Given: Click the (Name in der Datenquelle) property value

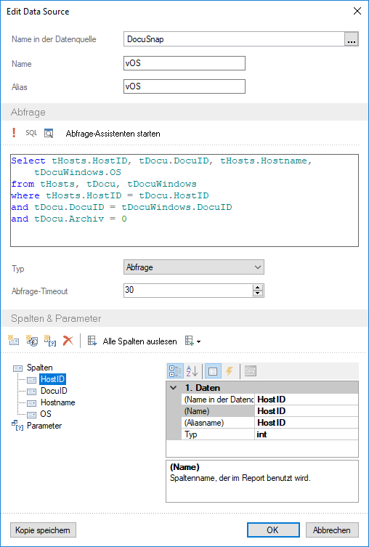Looking at the screenshot, I should coord(307,400).
